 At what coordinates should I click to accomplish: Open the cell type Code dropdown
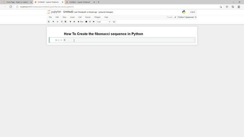[103, 22]
